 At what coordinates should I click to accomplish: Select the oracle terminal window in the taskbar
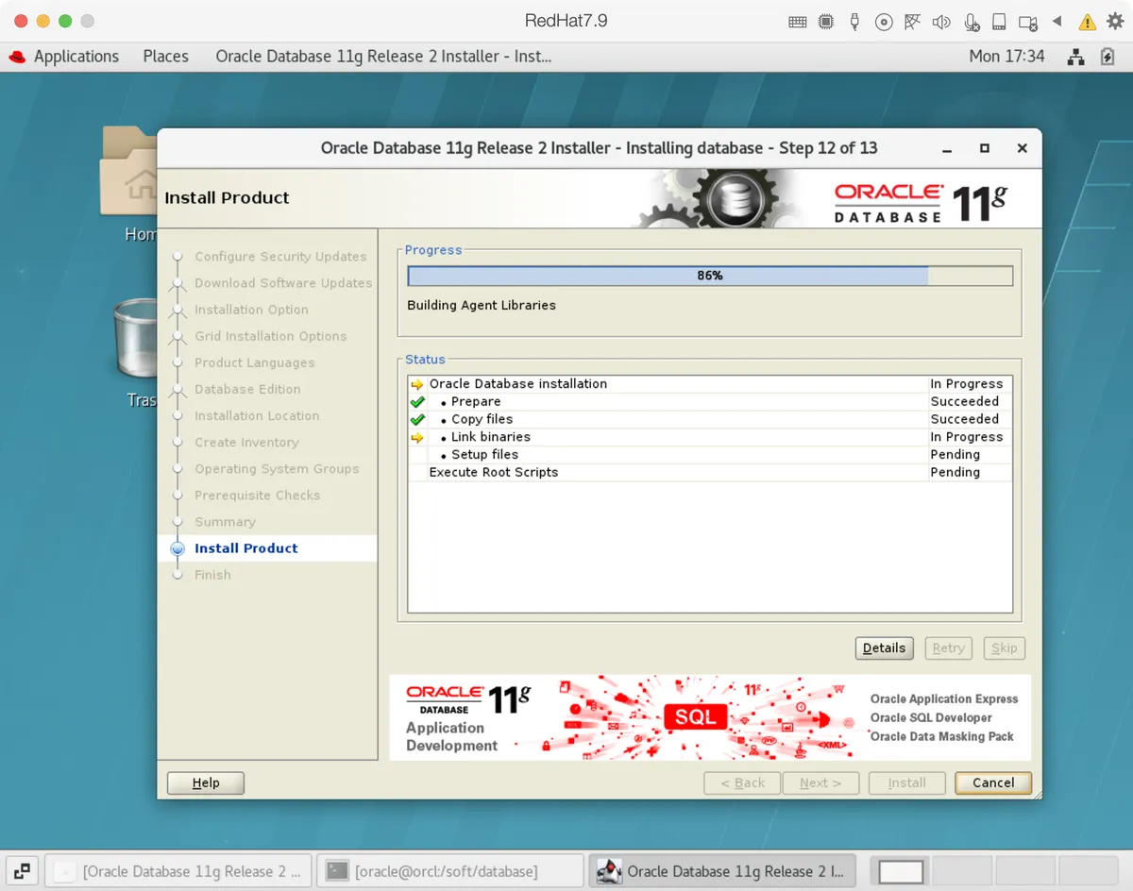point(450,870)
